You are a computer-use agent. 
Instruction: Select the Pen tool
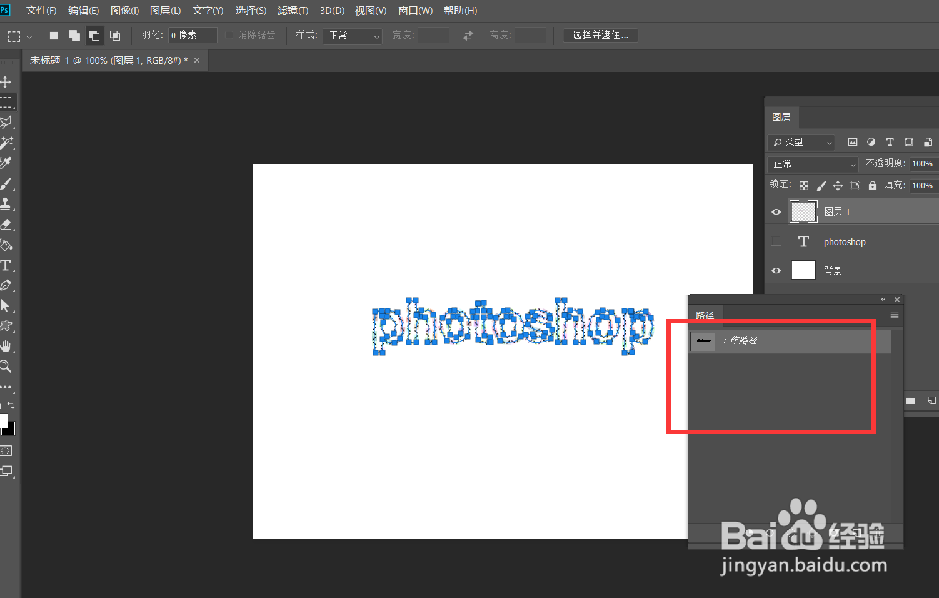6,285
